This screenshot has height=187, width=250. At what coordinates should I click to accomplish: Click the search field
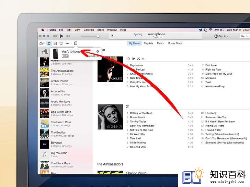(245, 36)
